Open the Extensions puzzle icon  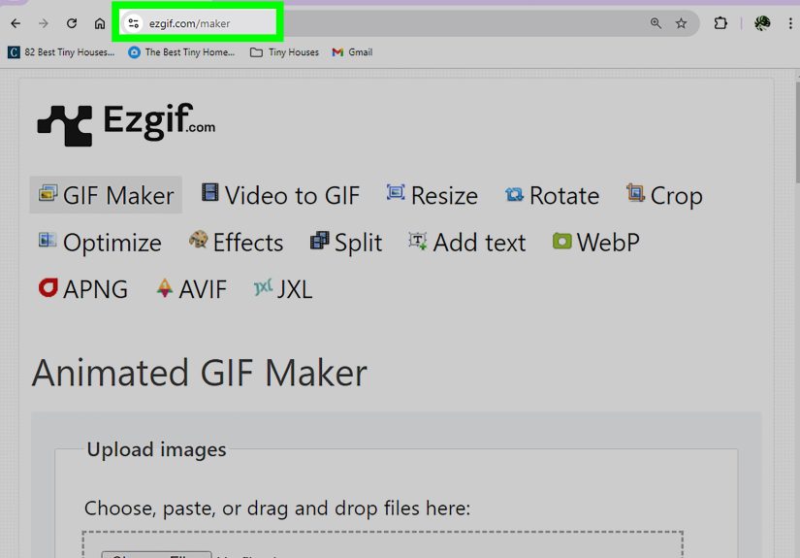pos(720,23)
